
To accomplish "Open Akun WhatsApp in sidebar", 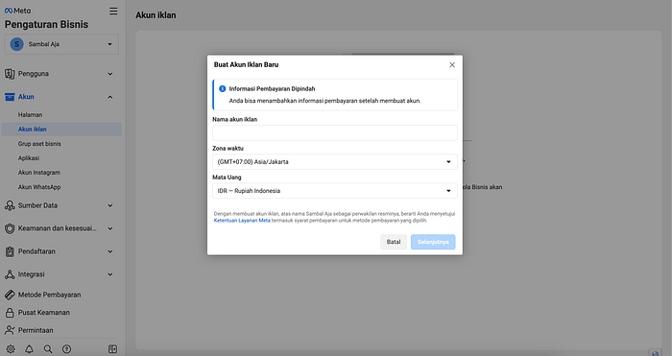I will (x=39, y=187).
